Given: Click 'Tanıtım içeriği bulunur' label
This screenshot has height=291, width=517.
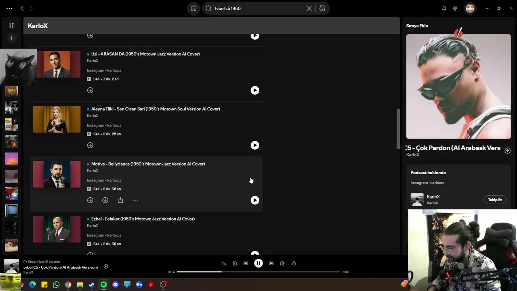Looking at the screenshot, I should [x=44, y=261].
